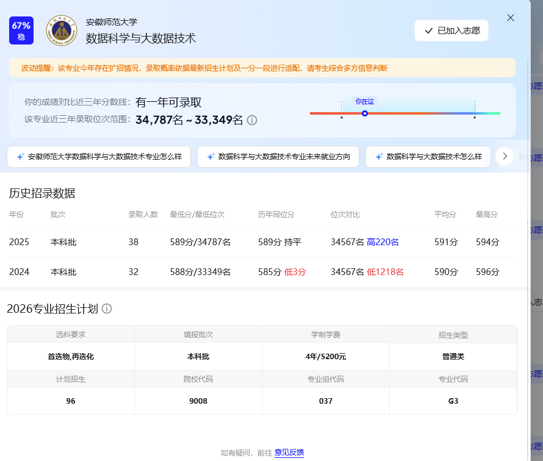
Task: Click the 波动提醒 warning banner text
Action: pyautogui.click(x=204, y=68)
